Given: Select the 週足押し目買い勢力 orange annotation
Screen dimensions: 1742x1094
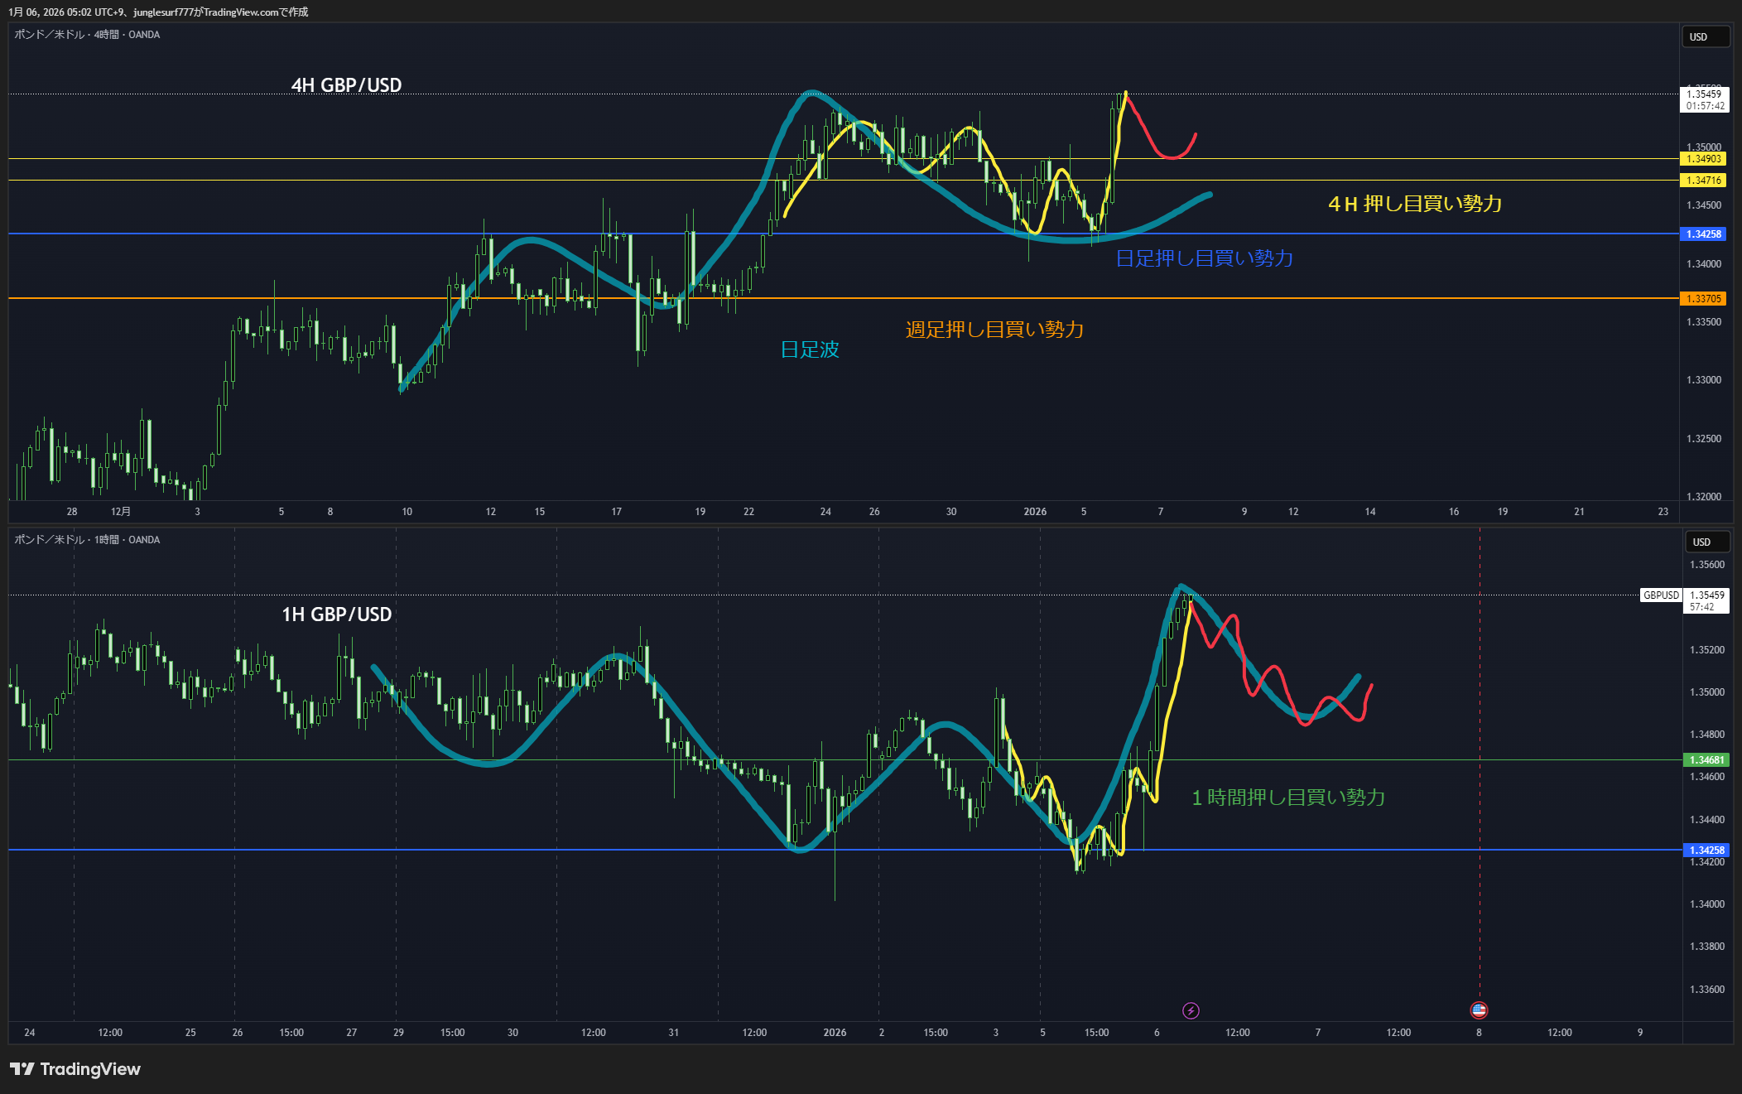Looking at the screenshot, I should (994, 330).
